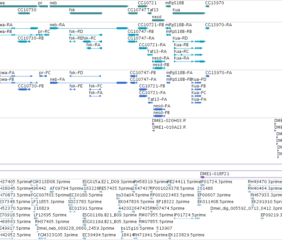This screenshot has height=240, width=282.
Task: Select the Kua-RB transcript label
Action: tap(181, 45)
